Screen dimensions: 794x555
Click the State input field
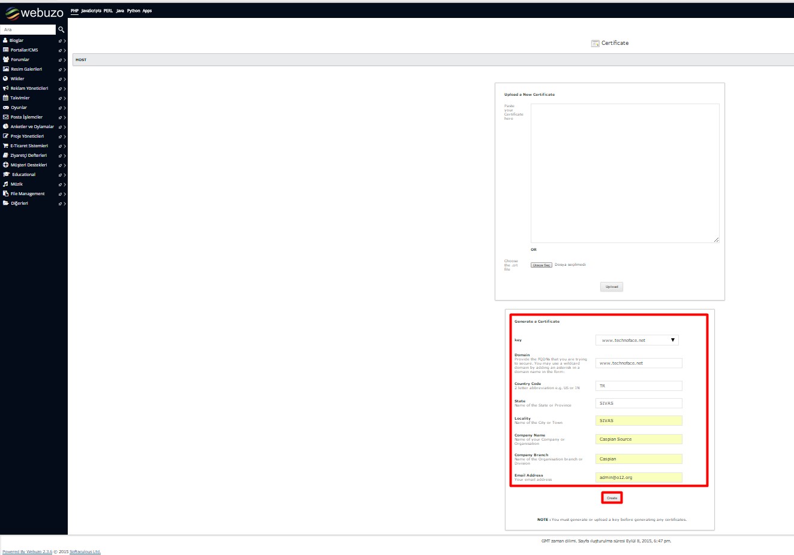pyautogui.click(x=639, y=403)
